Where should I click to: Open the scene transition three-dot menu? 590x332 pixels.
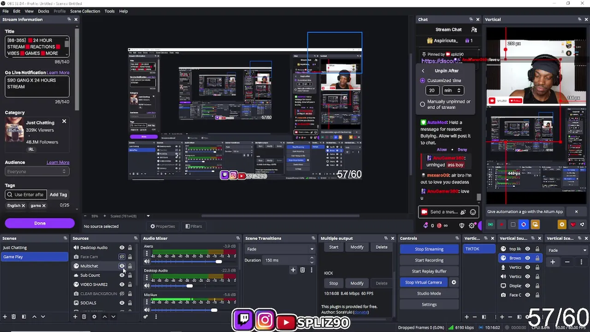click(x=311, y=270)
